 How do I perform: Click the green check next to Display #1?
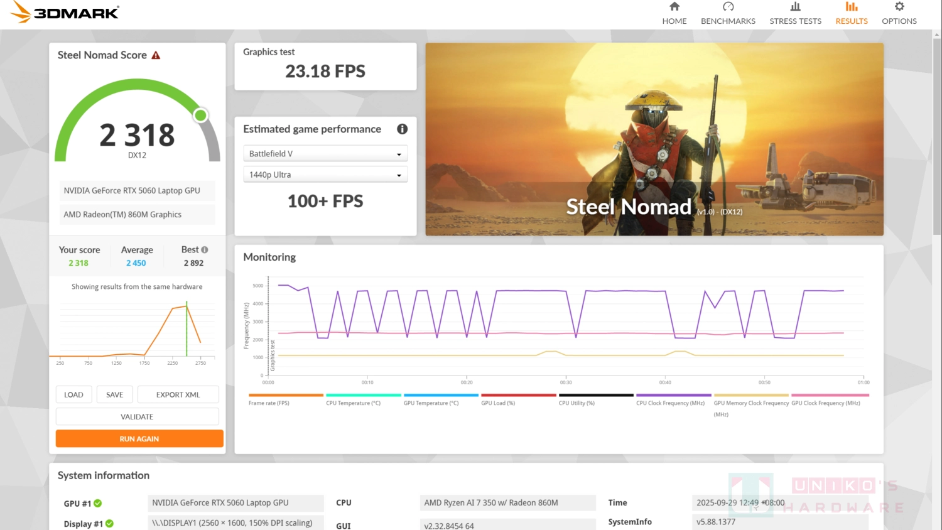click(109, 524)
